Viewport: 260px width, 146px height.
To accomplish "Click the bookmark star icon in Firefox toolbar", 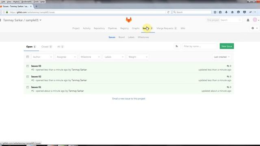I will coord(215,12).
